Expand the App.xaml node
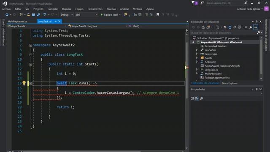This screenshot has height=152, width=270. [x=197, y=62]
